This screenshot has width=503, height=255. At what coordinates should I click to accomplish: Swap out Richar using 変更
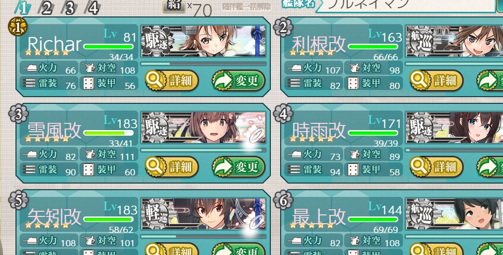click(x=239, y=81)
